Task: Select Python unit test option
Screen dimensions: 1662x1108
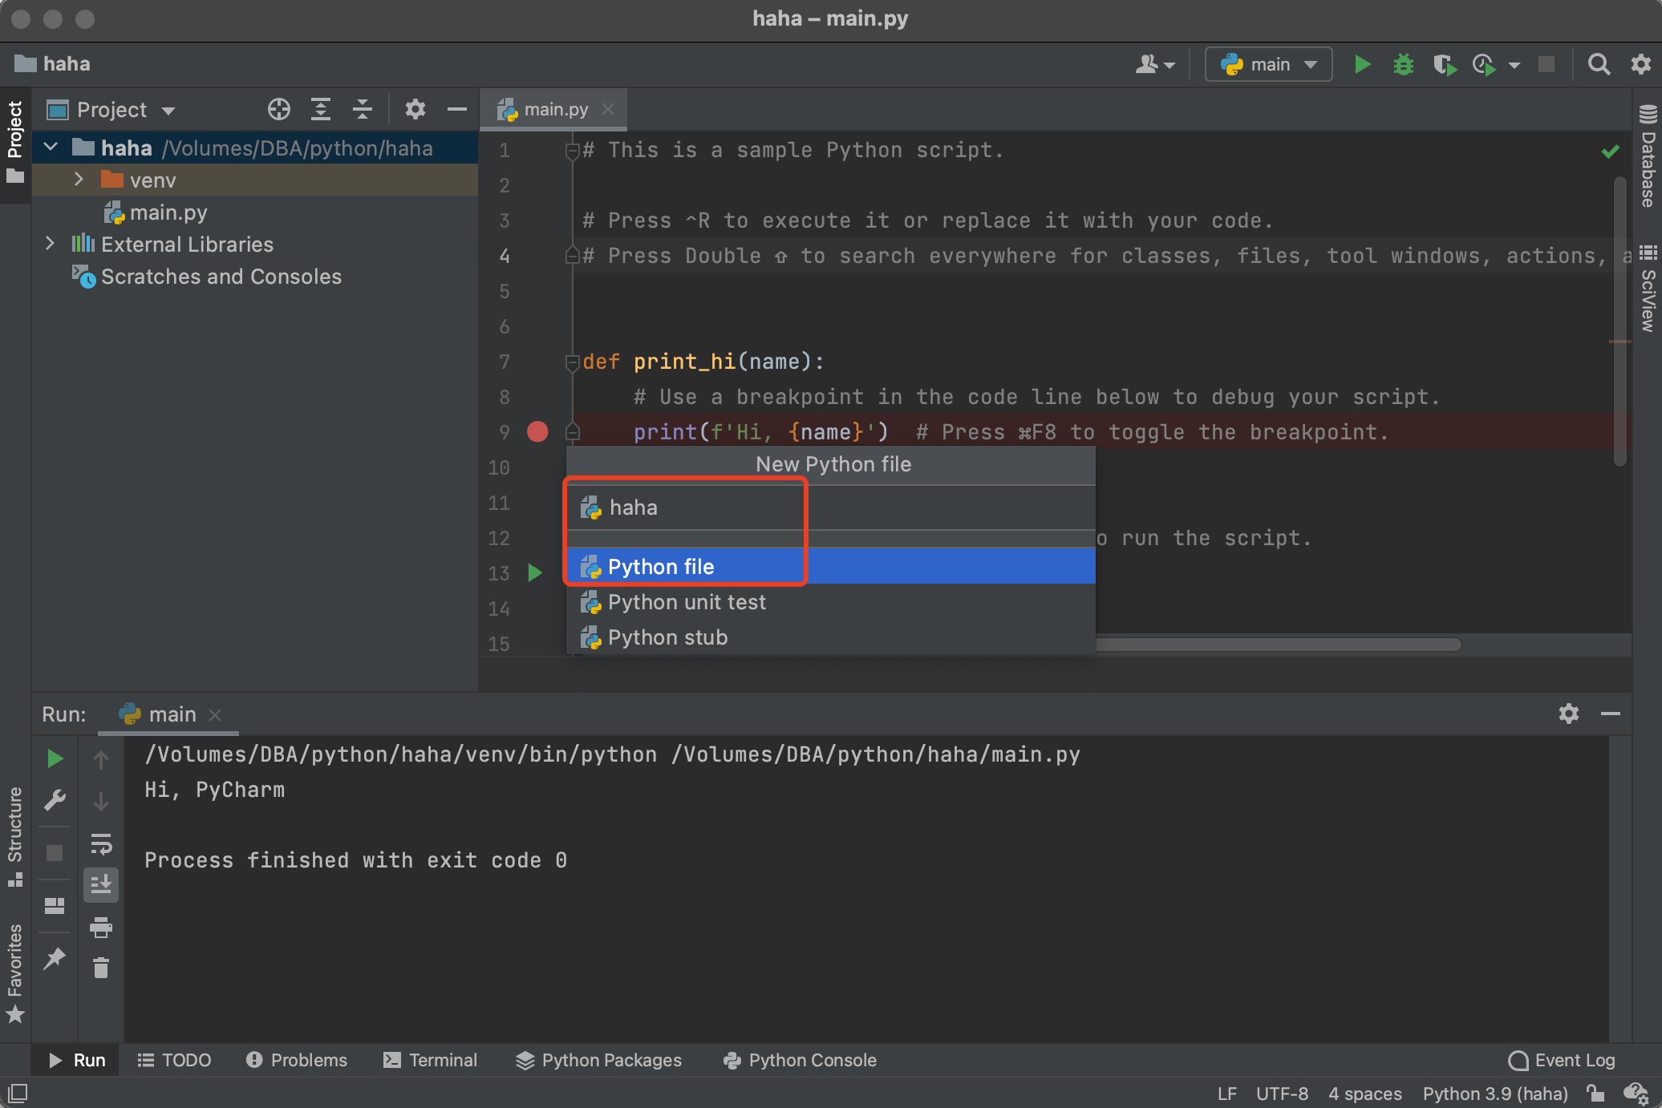Action: tap(687, 602)
